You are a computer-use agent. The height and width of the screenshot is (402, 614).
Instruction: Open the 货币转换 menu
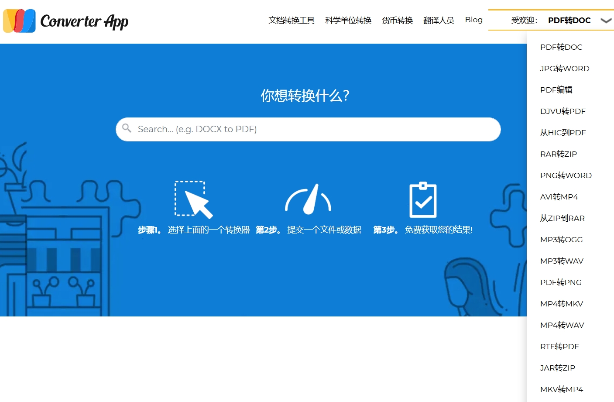(x=398, y=21)
